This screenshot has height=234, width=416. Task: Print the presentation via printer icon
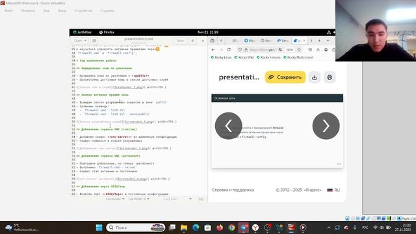coord(330,77)
